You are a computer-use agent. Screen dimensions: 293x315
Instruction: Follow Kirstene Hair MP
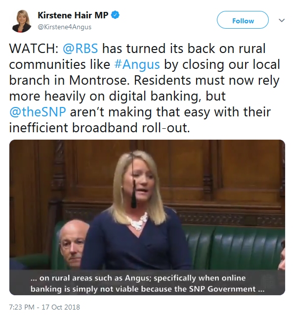click(x=243, y=20)
